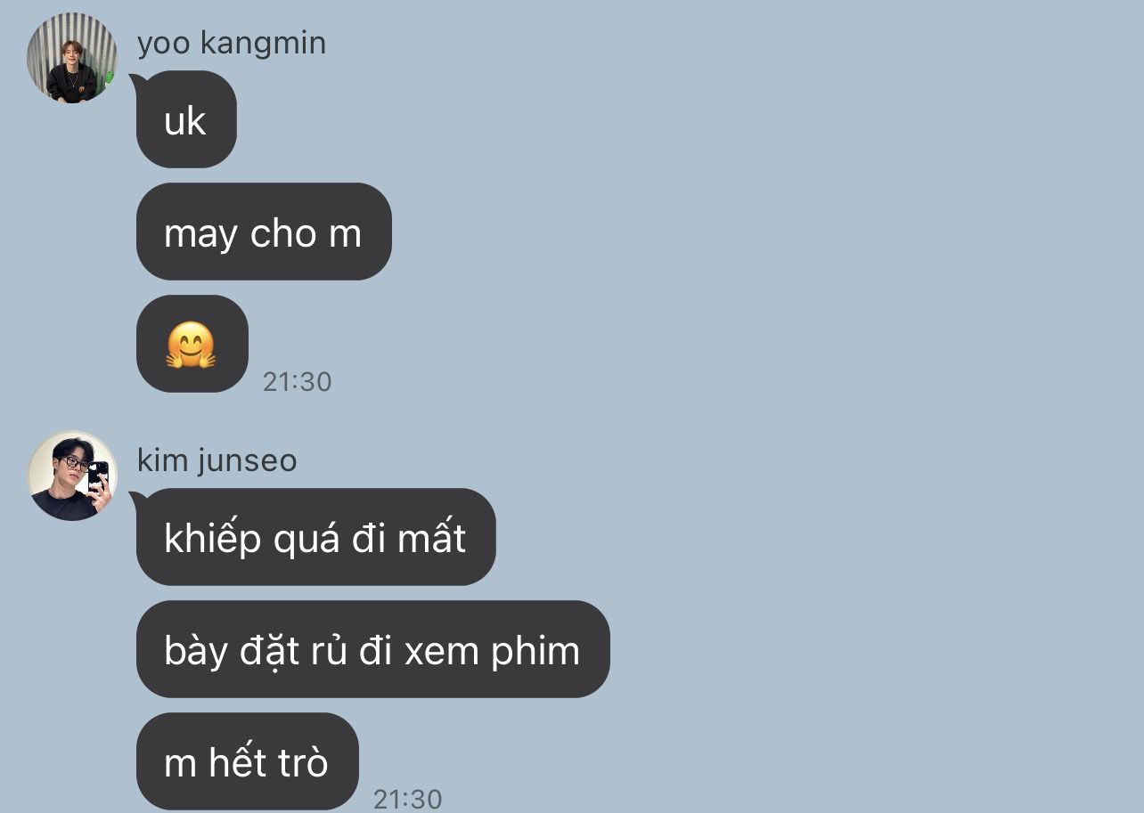Click the 21:30 timestamp beside "m hết trò"
Viewport: 1144px width, 813px height.
(408, 799)
